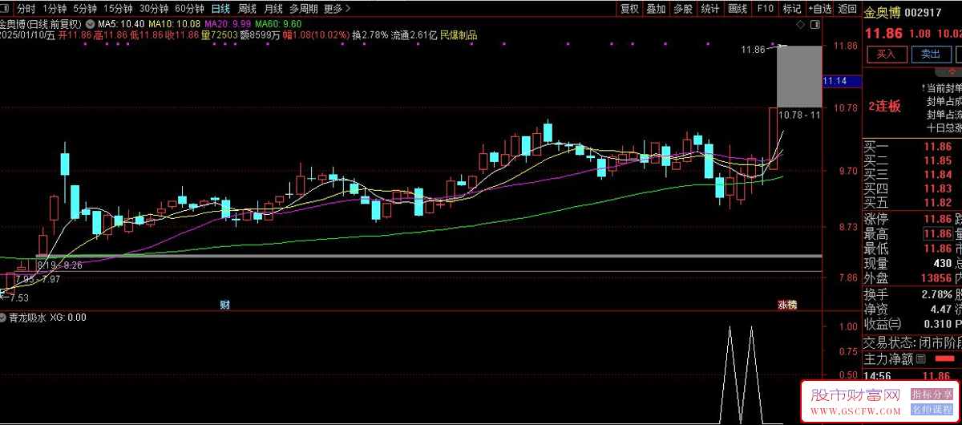Click the 财 marker on the time axis
962x425 pixels.
tap(225, 305)
